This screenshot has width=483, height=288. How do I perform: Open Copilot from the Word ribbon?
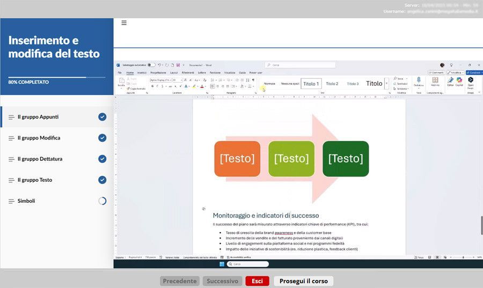pos(459,80)
